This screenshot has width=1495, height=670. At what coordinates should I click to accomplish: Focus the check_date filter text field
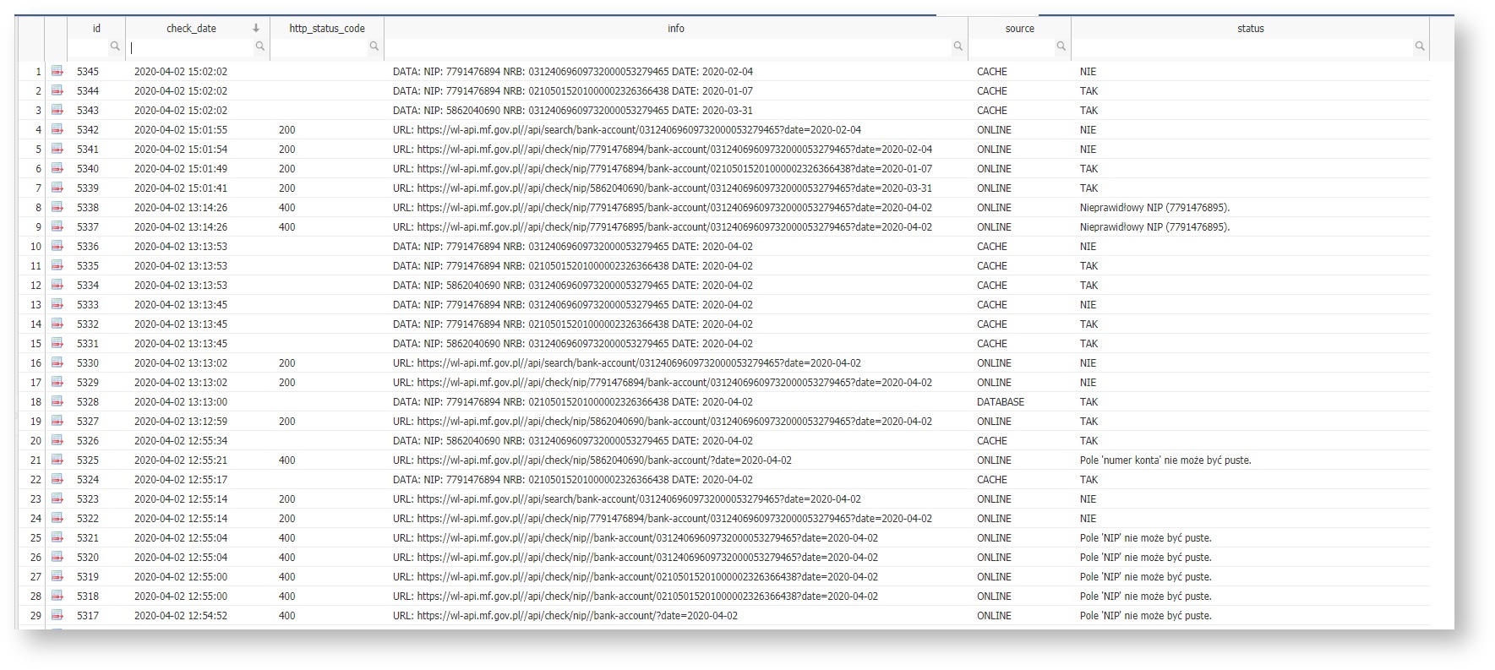click(x=190, y=47)
